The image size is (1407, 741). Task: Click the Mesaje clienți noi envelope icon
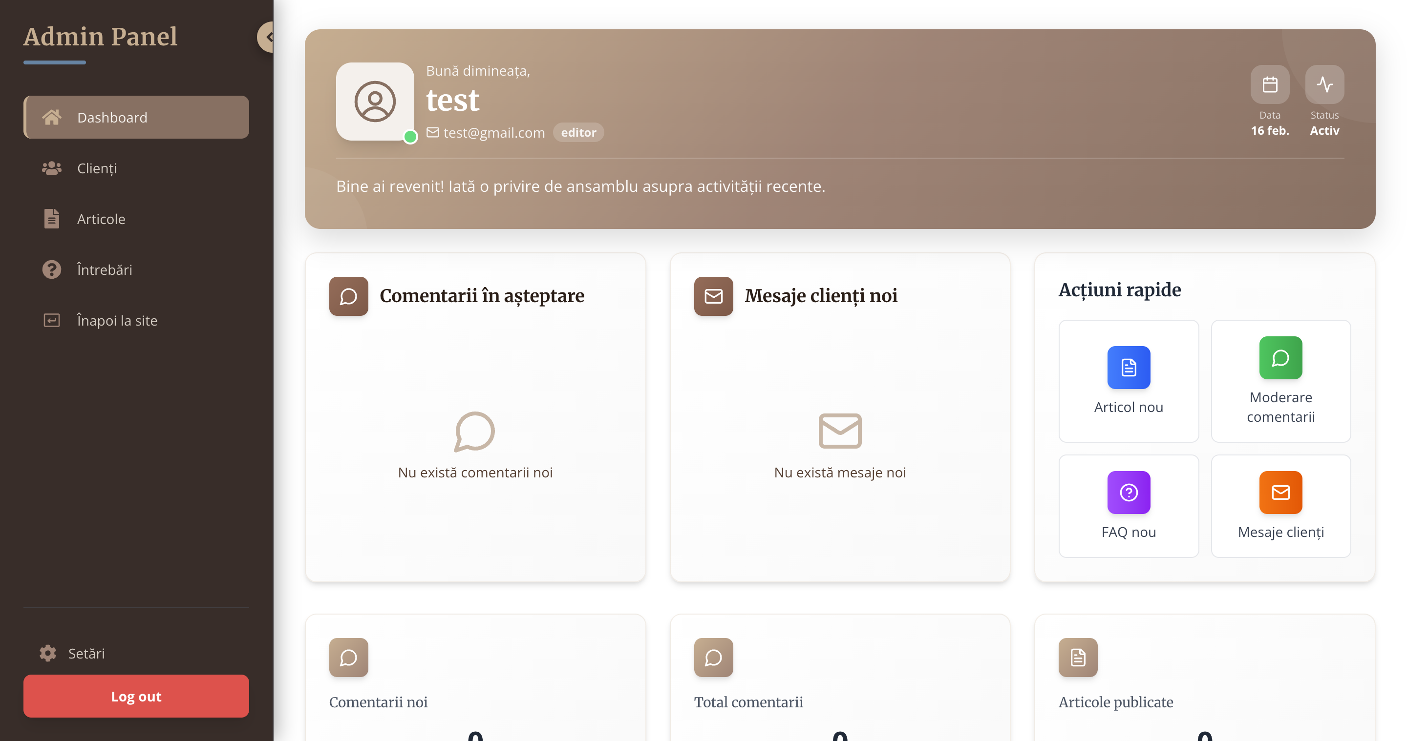pos(713,296)
